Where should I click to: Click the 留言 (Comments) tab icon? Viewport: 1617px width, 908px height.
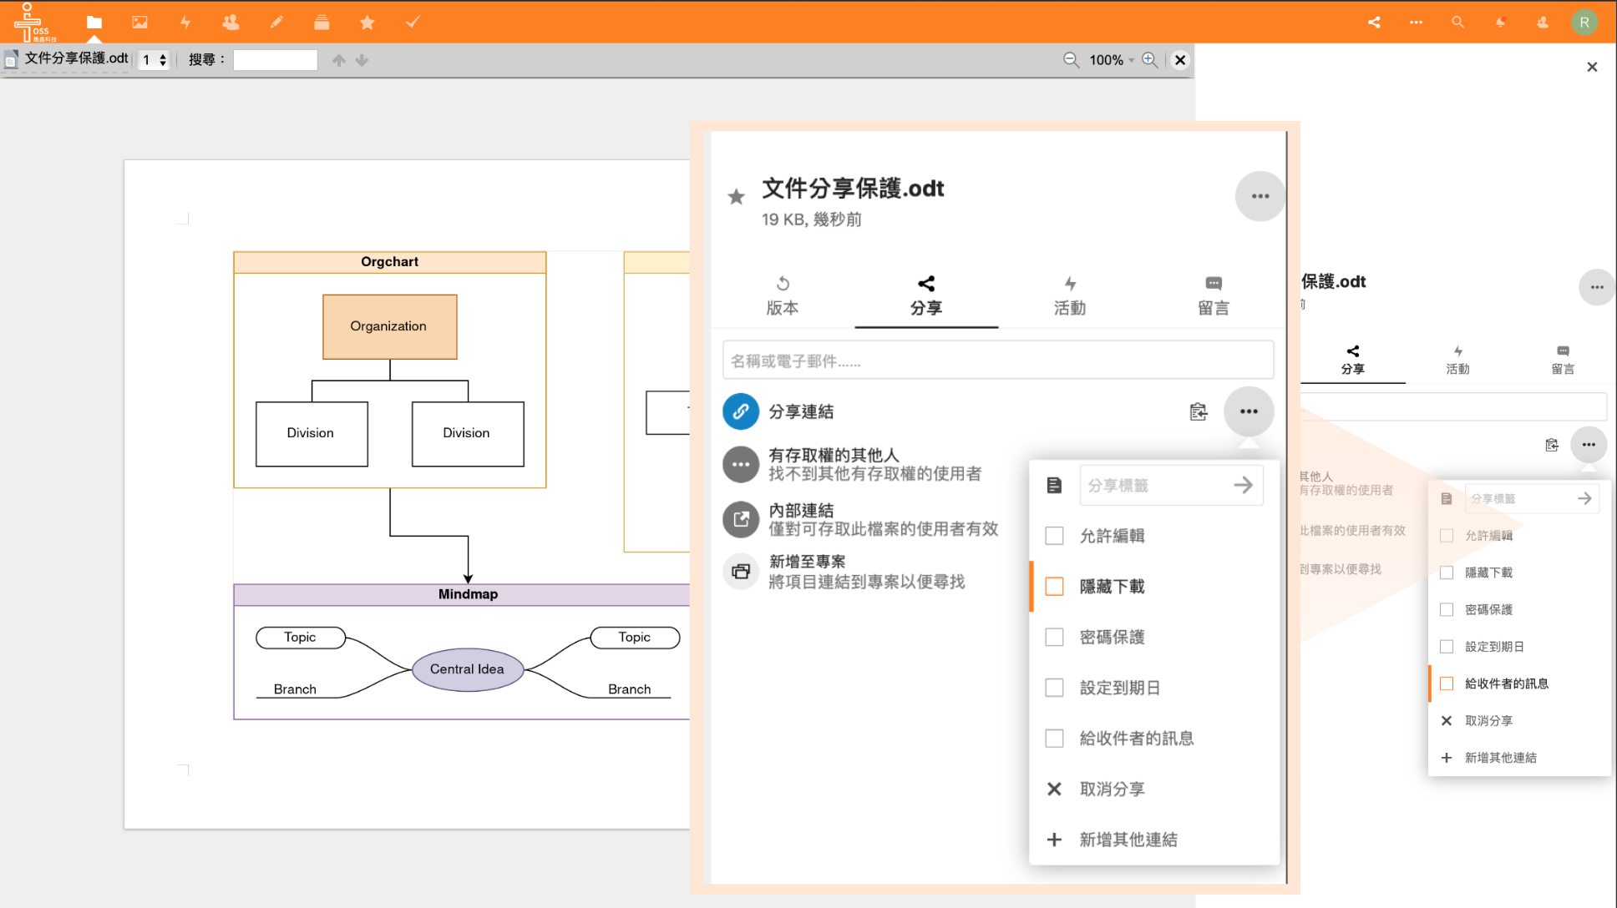pyautogui.click(x=1214, y=294)
